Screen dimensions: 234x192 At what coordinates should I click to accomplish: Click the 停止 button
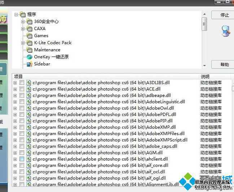click(223, 15)
